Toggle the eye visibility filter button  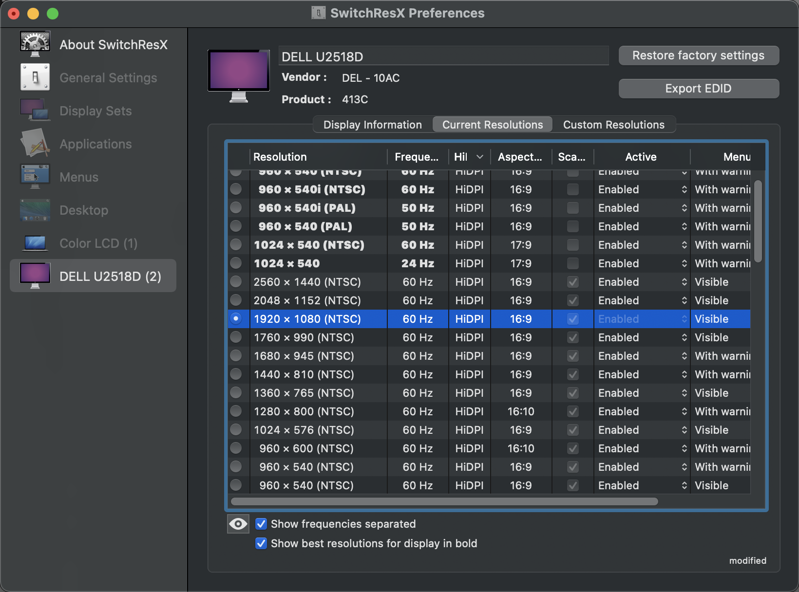pos(238,524)
